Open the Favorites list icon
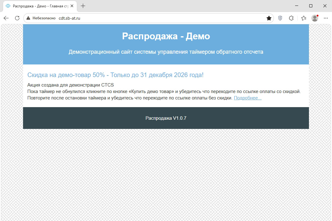332x221 pixels. 304,18
